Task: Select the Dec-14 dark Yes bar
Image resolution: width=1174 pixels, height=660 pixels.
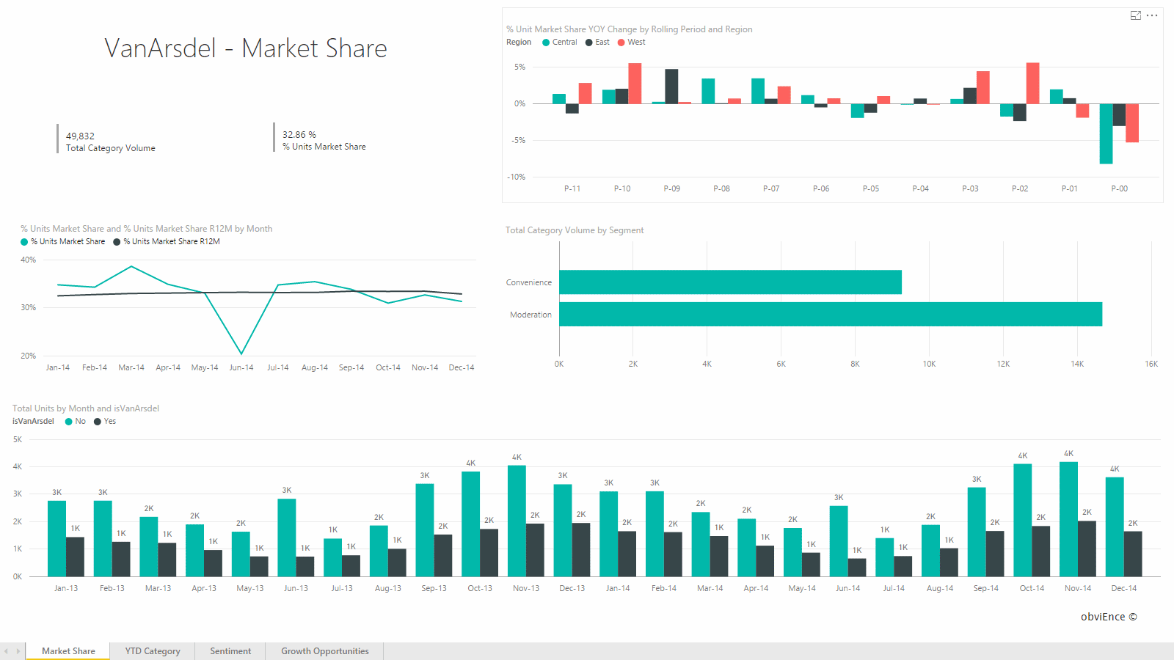Action: (x=1133, y=554)
